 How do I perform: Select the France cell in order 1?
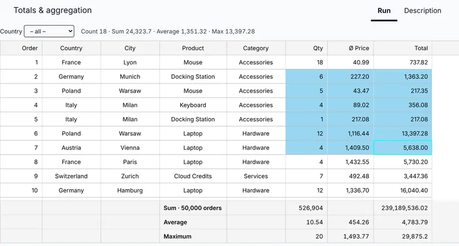pyautogui.click(x=71, y=62)
